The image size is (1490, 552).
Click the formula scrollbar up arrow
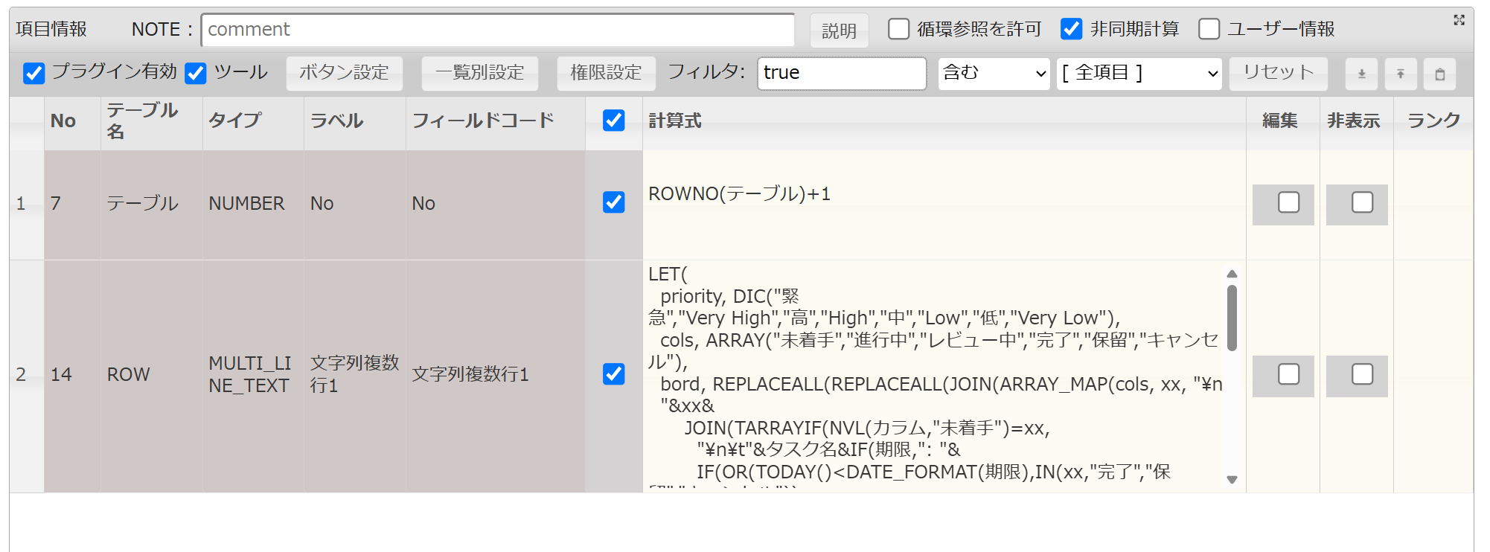1232,274
